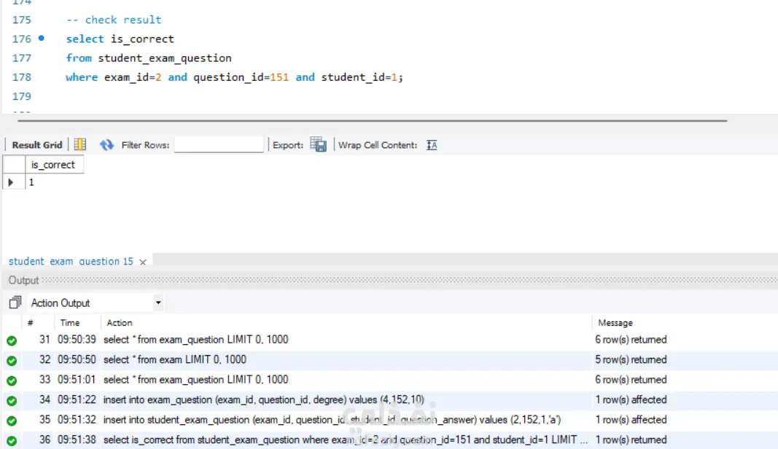Click the '-- check result' comment line
Screen dimensions: 778x449
114,20
